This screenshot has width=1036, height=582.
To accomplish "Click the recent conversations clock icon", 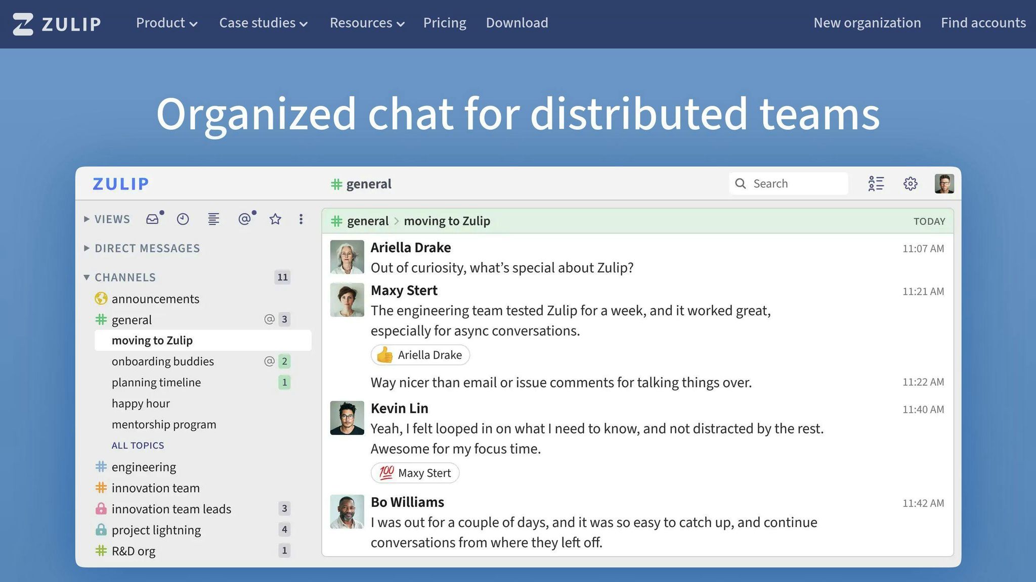I will [183, 219].
